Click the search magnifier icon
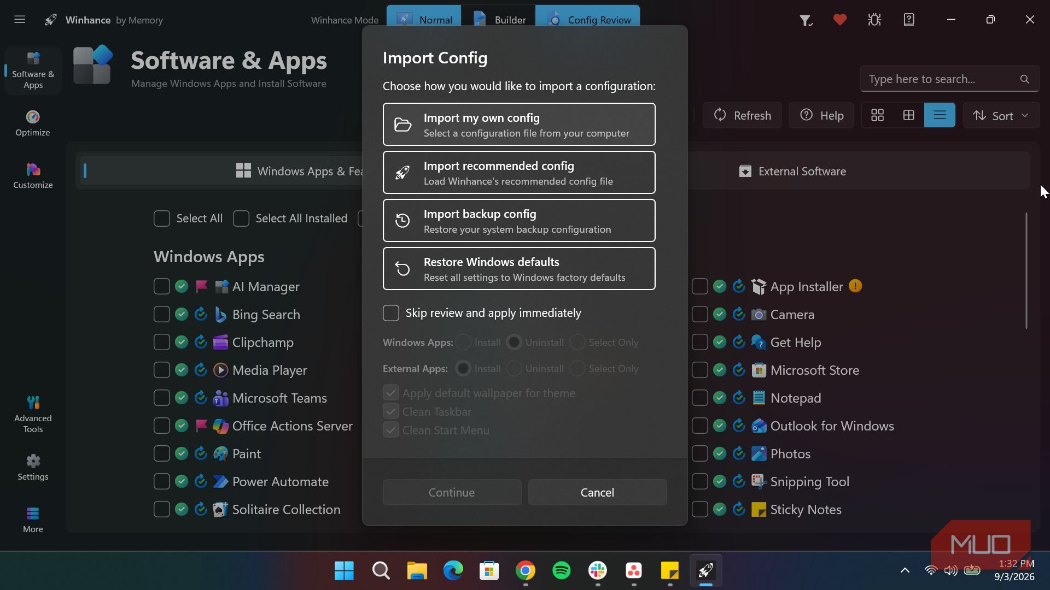 pyautogui.click(x=1025, y=79)
